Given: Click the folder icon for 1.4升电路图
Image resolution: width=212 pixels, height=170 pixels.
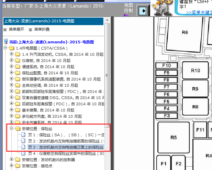Looking at the screenshot, I should click(x=12, y=48).
